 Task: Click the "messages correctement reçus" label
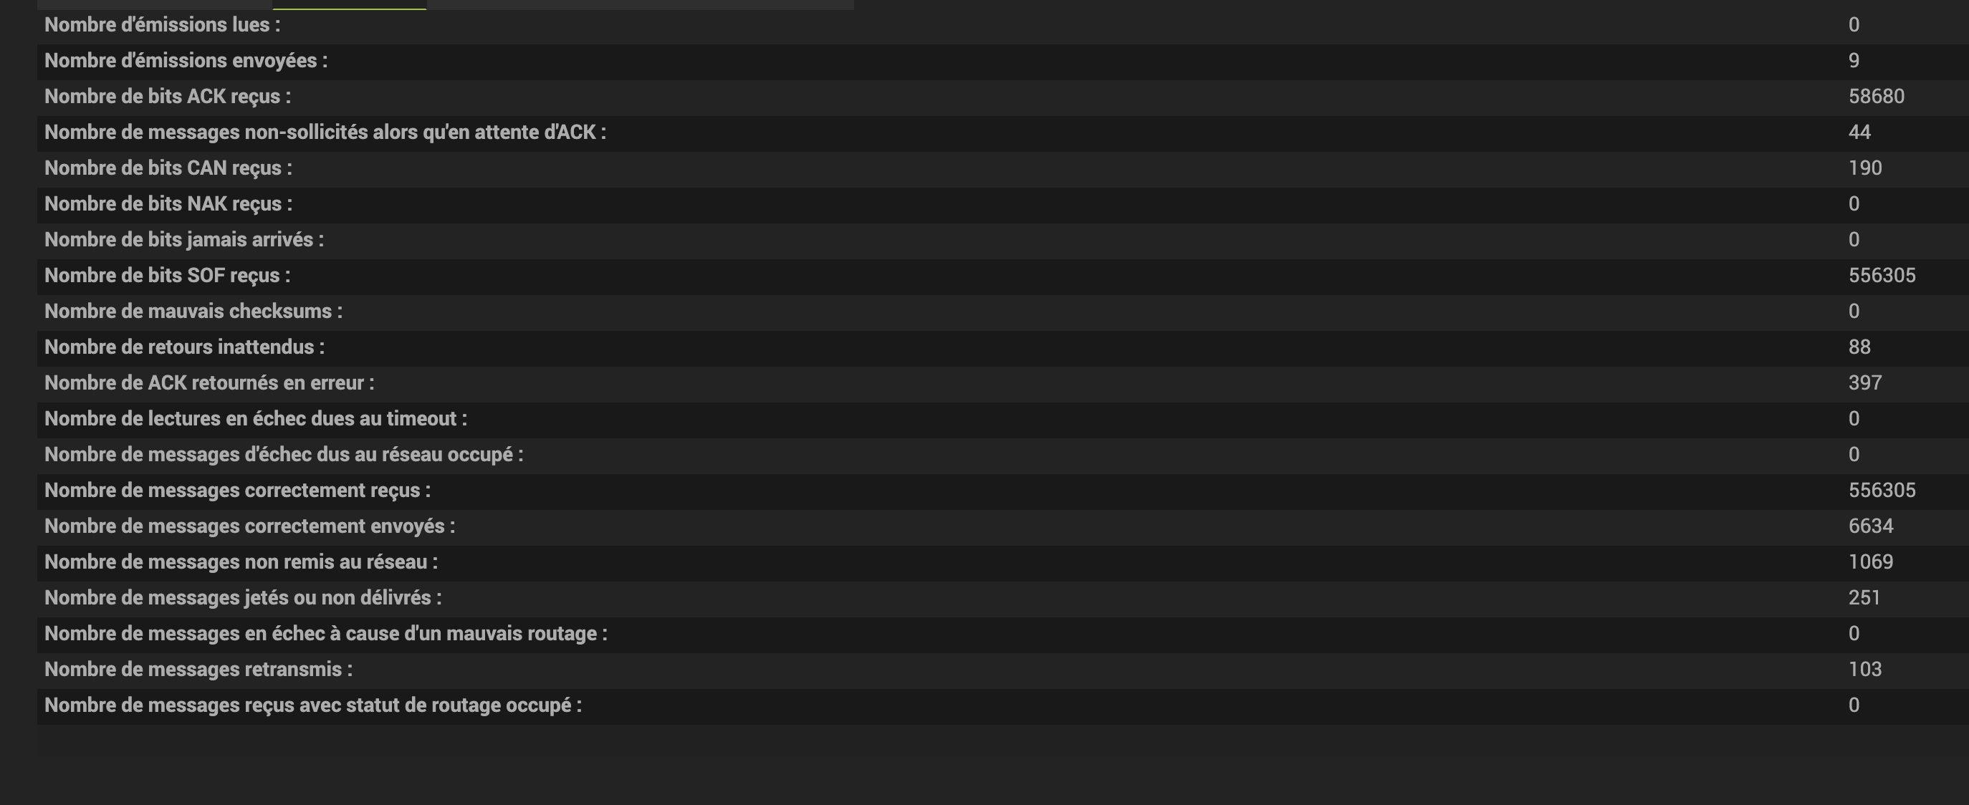pos(237,491)
